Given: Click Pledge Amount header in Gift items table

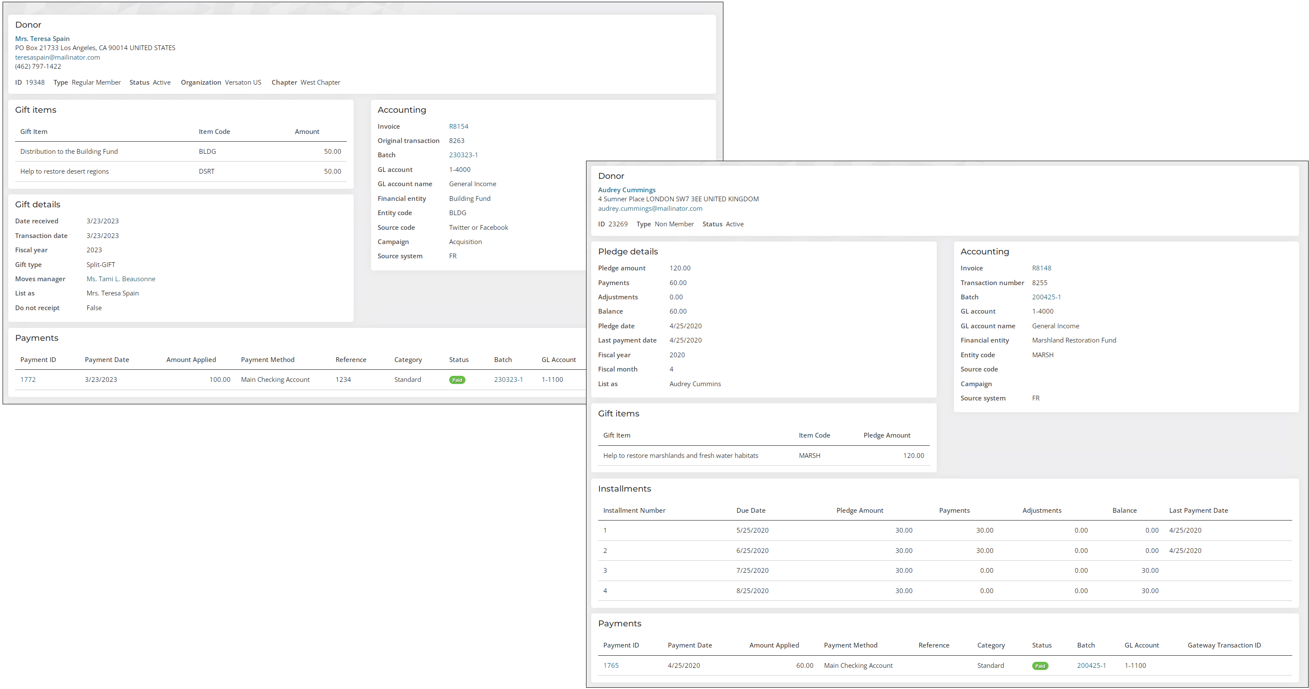Looking at the screenshot, I should tap(886, 435).
